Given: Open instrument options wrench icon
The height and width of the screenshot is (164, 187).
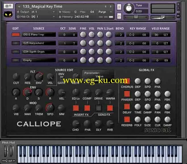Looking at the screenshot, I should [8, 6].
